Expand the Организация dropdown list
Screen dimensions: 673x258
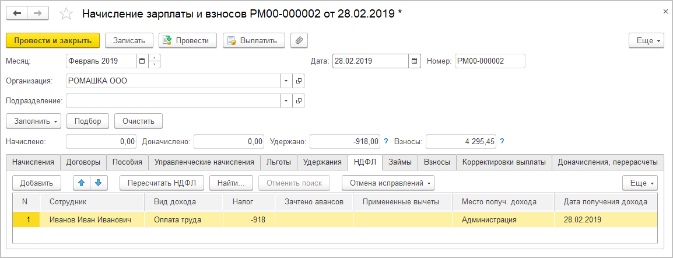(286, 81)
